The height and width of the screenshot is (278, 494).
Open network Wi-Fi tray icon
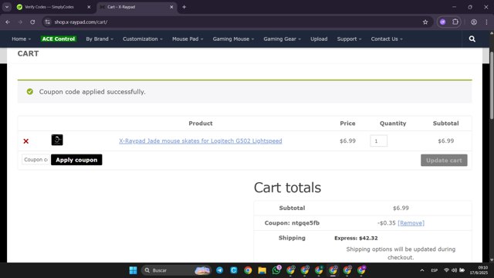click(x=446, y=270)
